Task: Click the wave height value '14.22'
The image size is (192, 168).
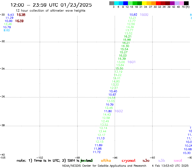Action: (x=118, y=75)
